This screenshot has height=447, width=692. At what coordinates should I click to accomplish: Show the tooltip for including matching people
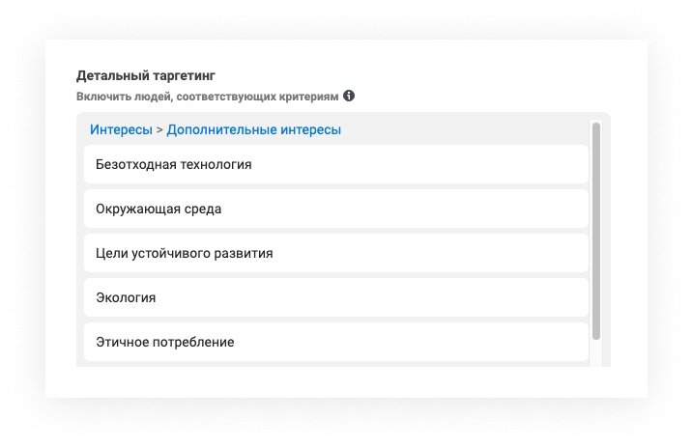349,97
